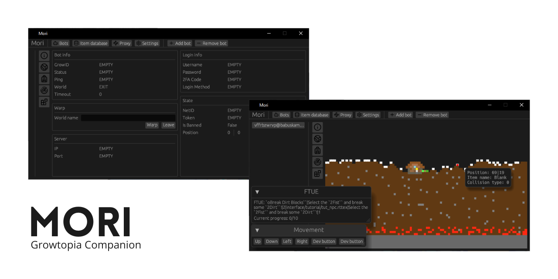Open Item database tab in the map window
The width and height of the screenshot is (558, 279).
tap(311, 115)
